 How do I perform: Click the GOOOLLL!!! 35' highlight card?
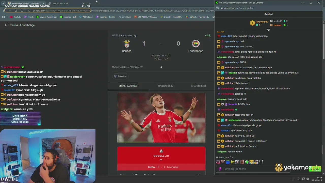[161, 159]
